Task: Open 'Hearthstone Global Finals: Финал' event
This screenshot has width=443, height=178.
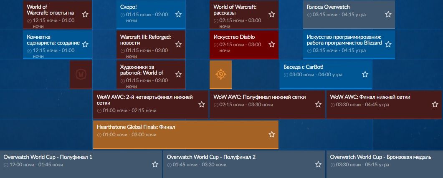Action: click(186, 135)
